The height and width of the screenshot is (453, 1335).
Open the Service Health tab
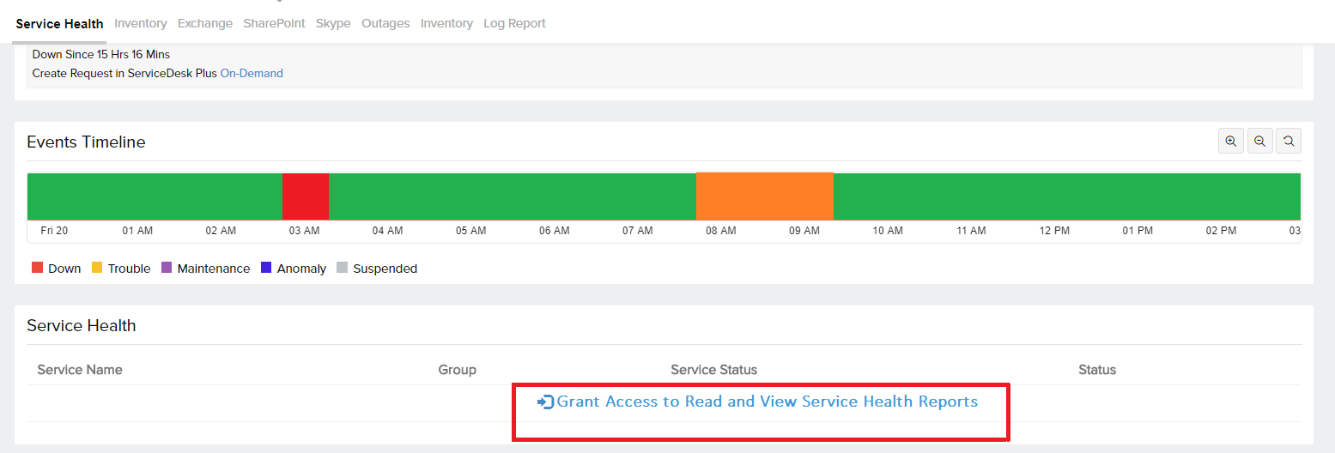point(59,24)
